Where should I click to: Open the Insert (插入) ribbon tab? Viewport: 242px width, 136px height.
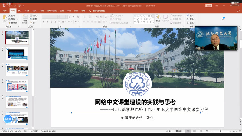(20, 11)
